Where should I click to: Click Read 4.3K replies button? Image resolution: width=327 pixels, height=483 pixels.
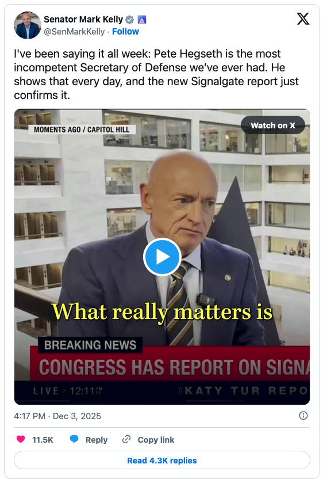coord(162,460)
